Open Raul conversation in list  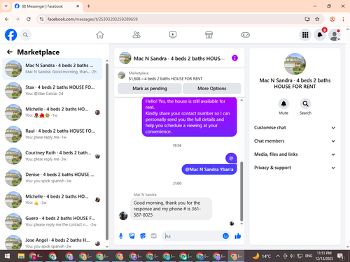click(x=52, y=134)
